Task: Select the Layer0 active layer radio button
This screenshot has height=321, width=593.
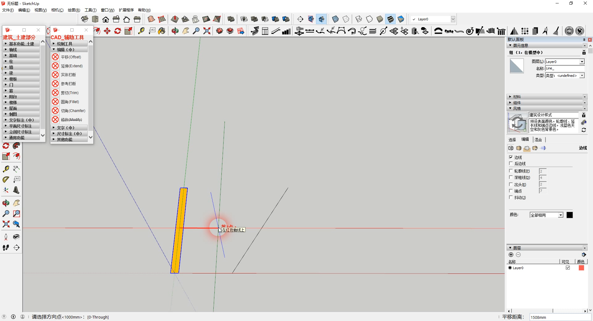Action: click(510, 268)
